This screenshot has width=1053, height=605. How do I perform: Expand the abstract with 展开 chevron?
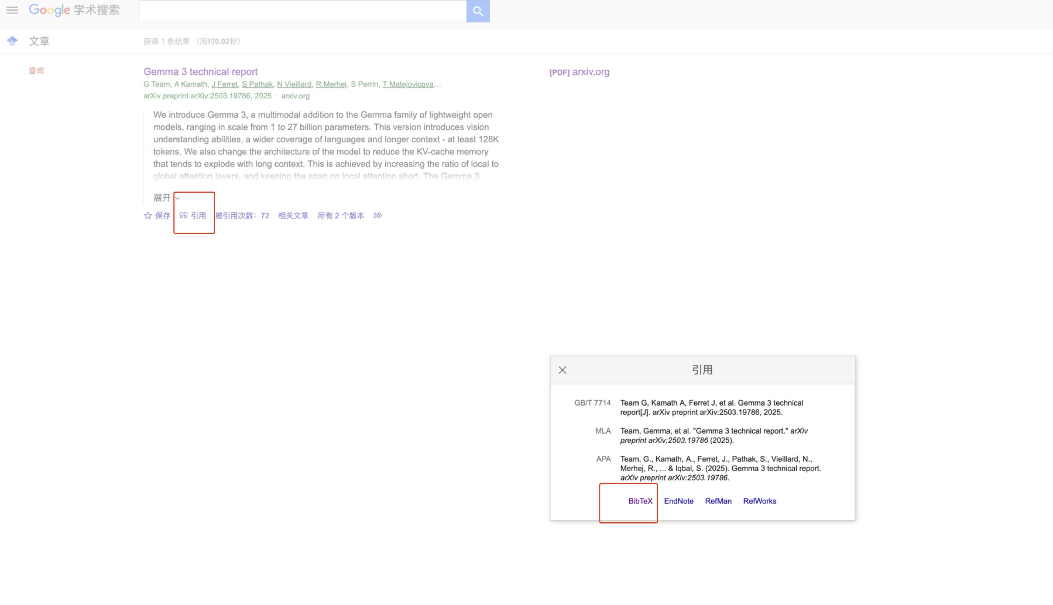(x=166, y=198)
